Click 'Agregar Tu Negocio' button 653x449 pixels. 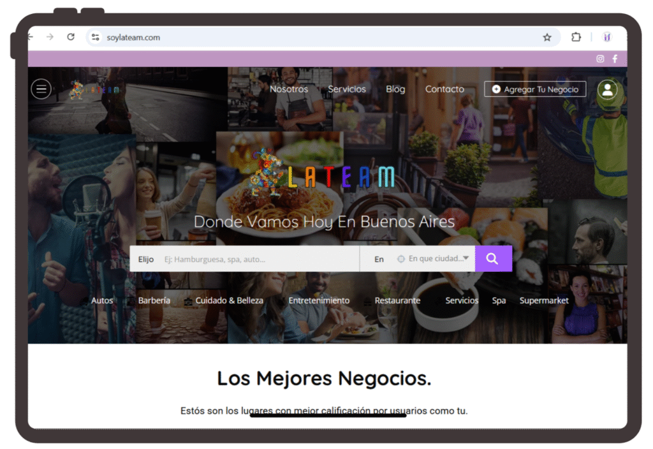pyautogui.click(x=534, y=89)
